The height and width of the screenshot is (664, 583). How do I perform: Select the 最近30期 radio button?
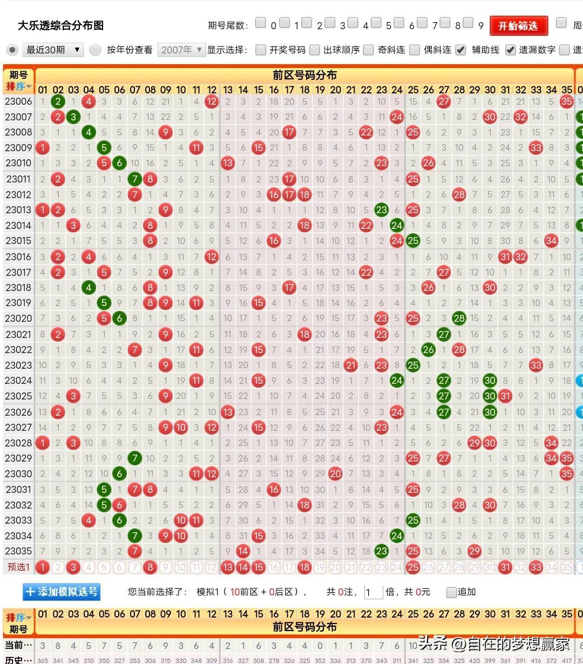tap(12, 50)
